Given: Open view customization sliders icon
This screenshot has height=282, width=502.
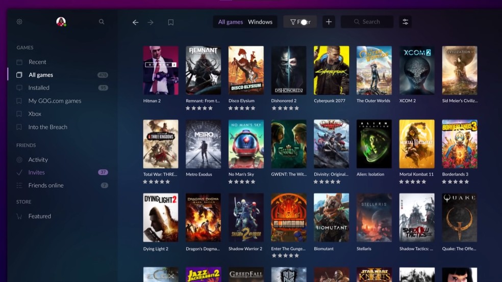Looking at the screenshot, I should coord(405,22).
